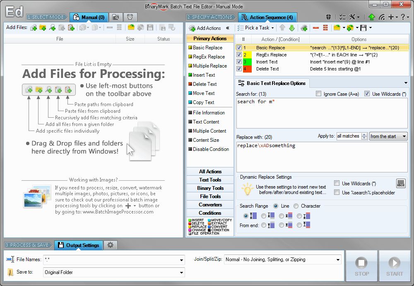Image resolution: width=414 pixels, height=286 pixels.
Task: Remove selected action with red minus icon
Action: 316,28
